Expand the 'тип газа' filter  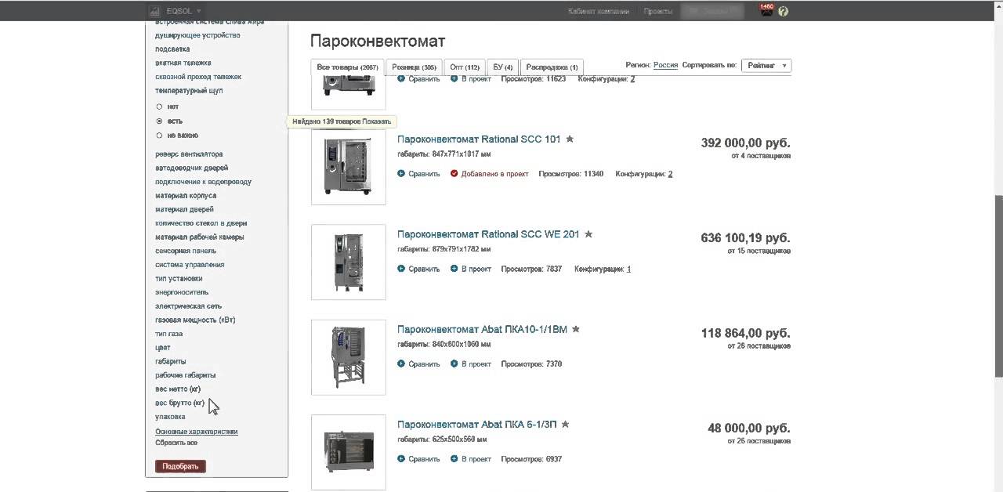click(x=168, y=334)
